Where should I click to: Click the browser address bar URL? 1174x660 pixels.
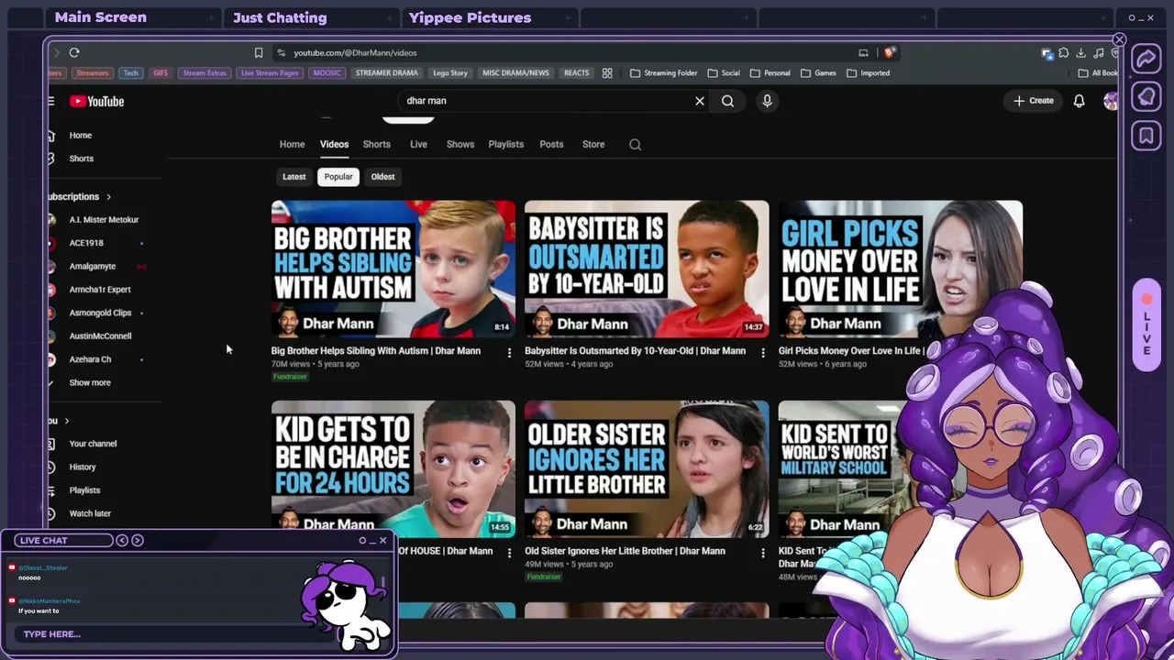tap(355, 53)
